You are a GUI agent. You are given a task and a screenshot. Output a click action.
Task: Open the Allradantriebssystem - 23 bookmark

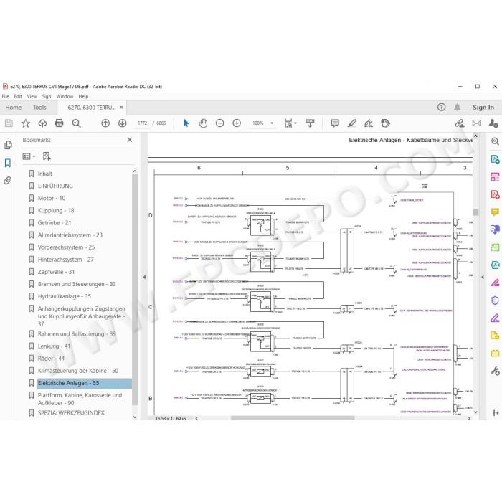pos(70,235)
